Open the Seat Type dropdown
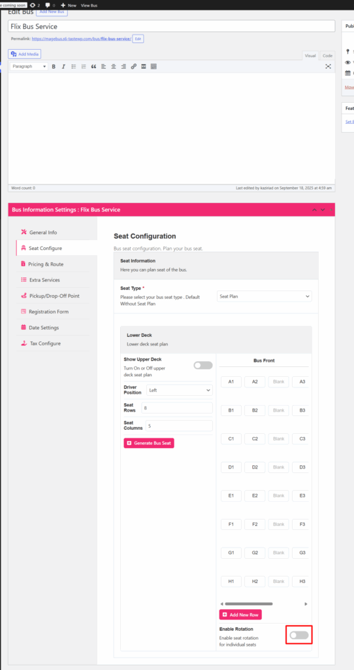354x670 pixels. [x=265, y=296]
